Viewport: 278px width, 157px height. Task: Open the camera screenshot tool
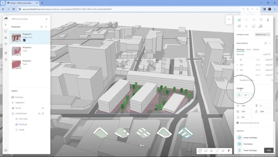coord(211,151)
